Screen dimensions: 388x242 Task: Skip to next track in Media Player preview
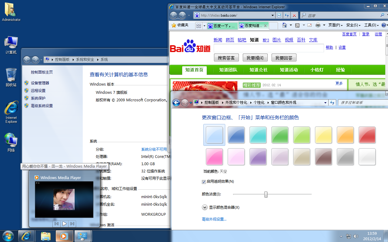(x=72, y=224)
